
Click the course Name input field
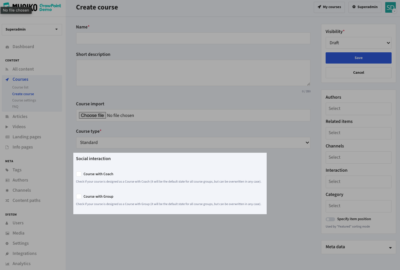193,38
